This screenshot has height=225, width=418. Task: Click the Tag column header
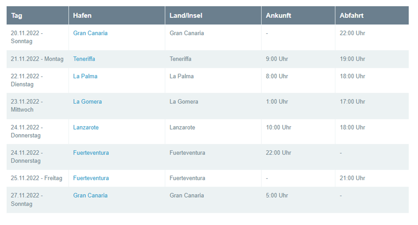coord(17,16)
